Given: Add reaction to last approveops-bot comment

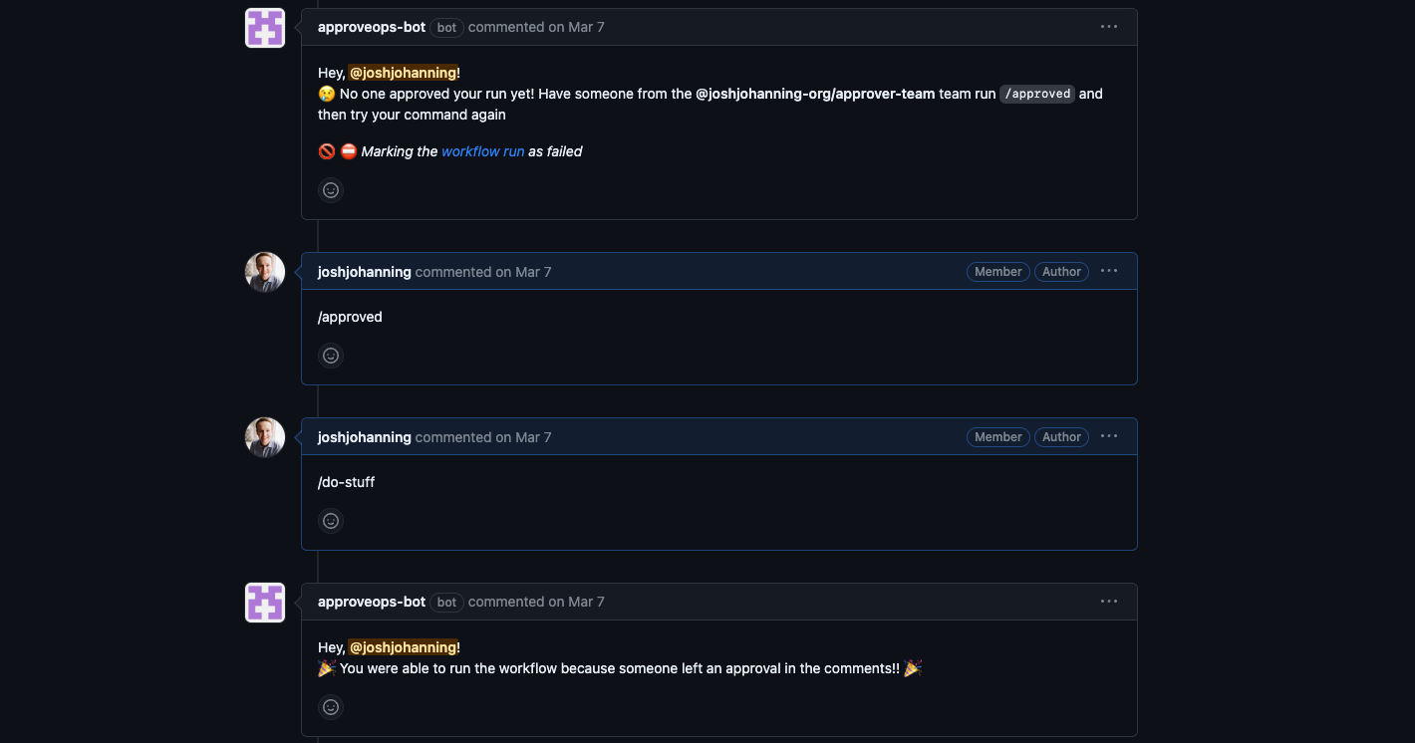Looking at the screenshot, I should tap(331, 707).
